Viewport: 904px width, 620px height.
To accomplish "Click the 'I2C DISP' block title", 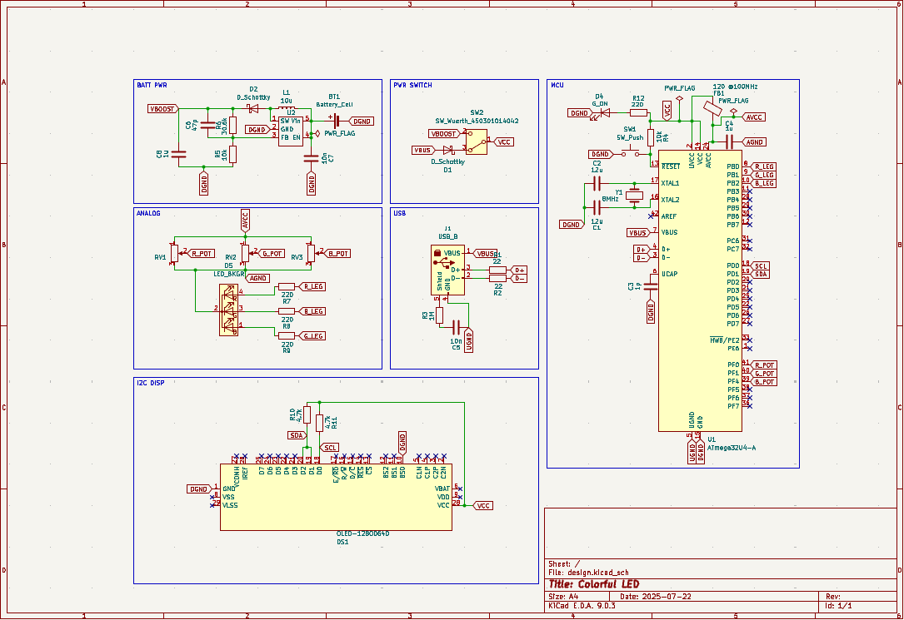I will click(151, 383).
